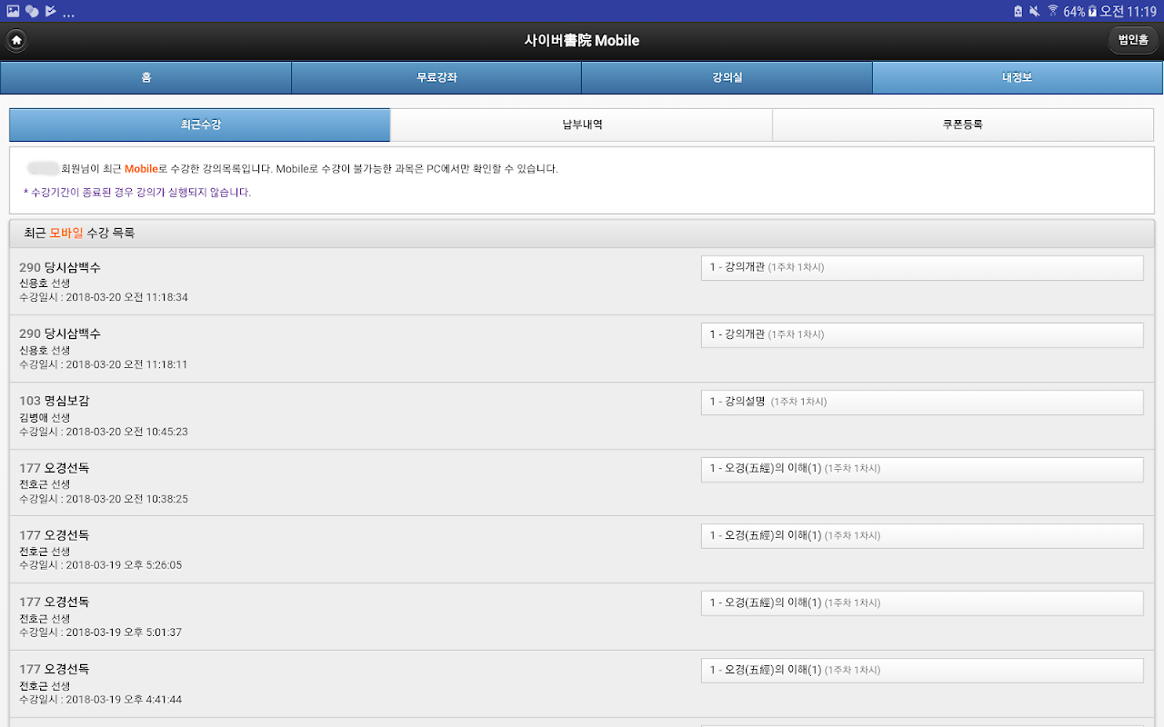Viewport: 1164px width, 727px height.
Task: Click timestamp 2018-03-20 오전 10:45:23
Action: (126, 432)
